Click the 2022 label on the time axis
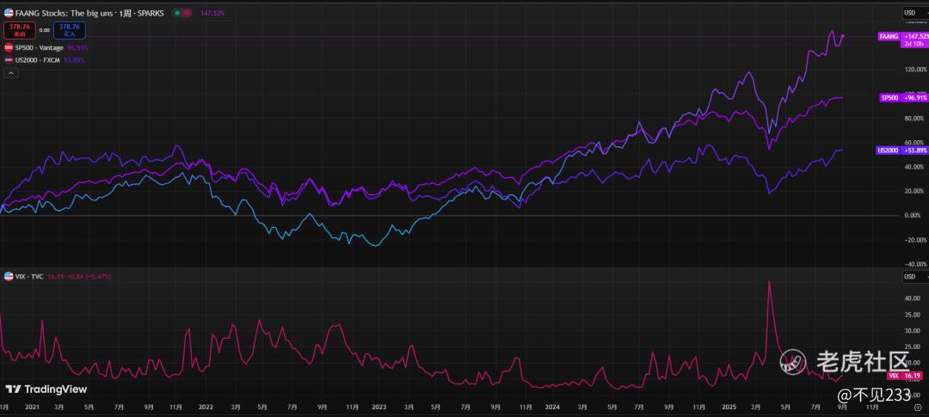This screenshot has width=929, height=417. pyautogui.click(x=206, y=408)
